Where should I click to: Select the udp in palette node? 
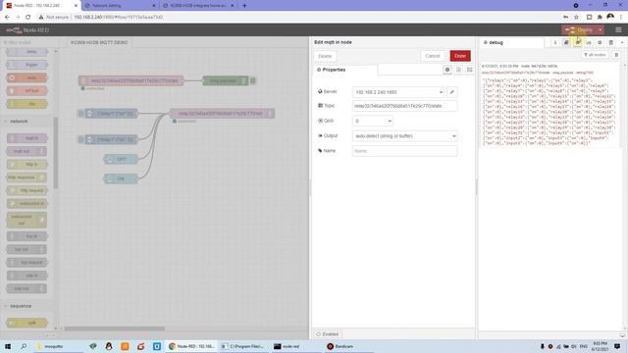[27, 276]
